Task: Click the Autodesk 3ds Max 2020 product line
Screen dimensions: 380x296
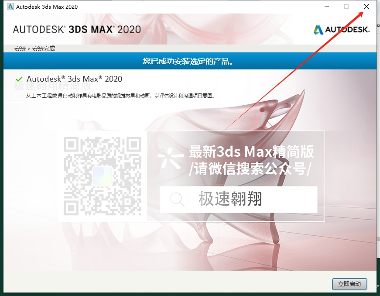Action: 74,79
